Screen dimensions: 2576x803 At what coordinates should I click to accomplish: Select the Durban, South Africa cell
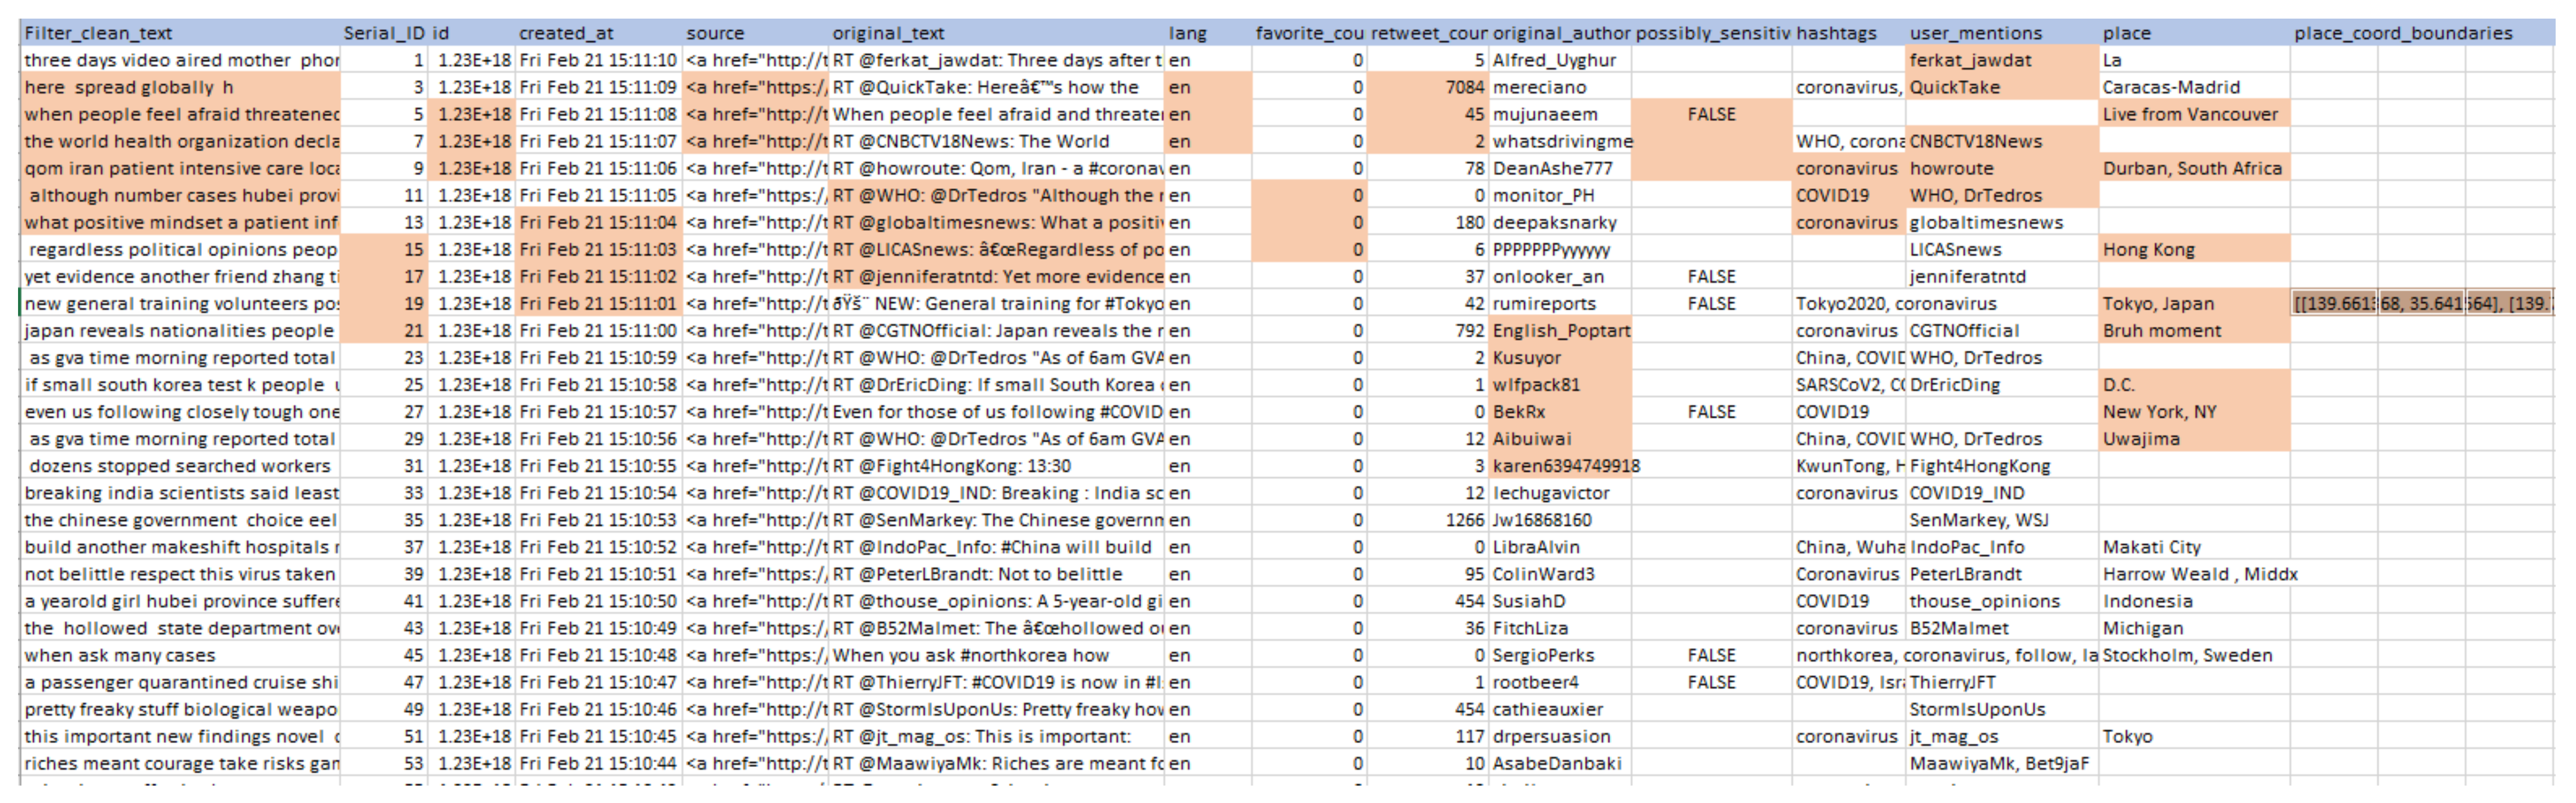tap(2192, 168)
